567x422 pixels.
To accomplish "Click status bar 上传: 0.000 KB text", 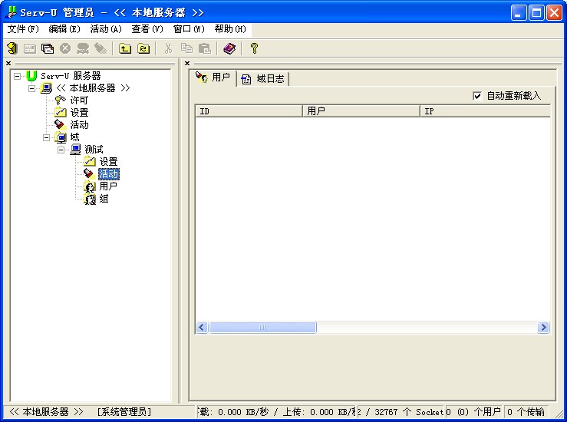I will [318, 412].
